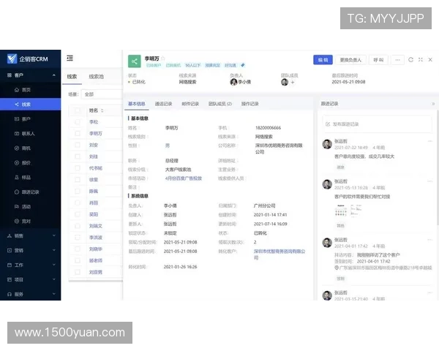The image size is (439, 351).
Task: Open the 跟进记录 sidebar item
Action: 31,192
